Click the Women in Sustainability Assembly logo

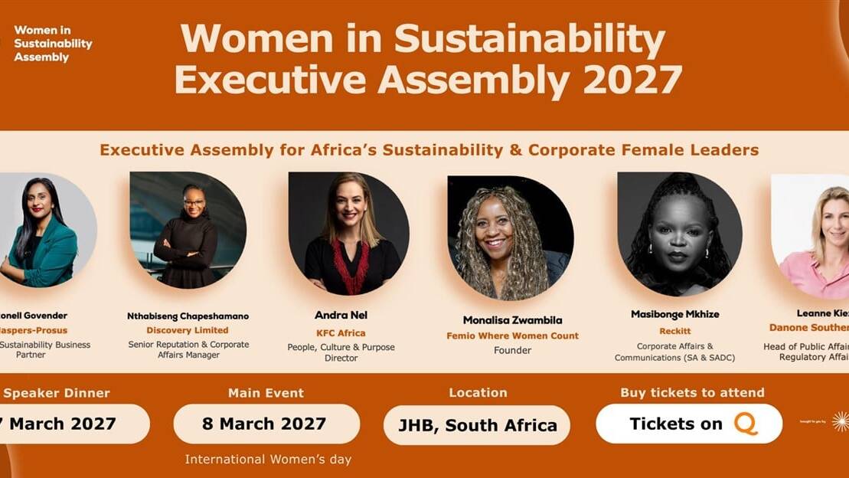(x=52, y=44)
